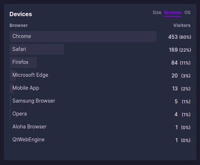
Task: Click Safari's 169 visitors value
Action: [173, 50]
